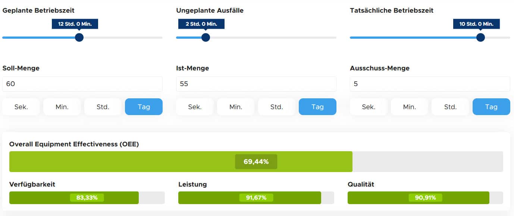
Task: Select Tag unit for Ist-Menge
Action: (317, 107)
